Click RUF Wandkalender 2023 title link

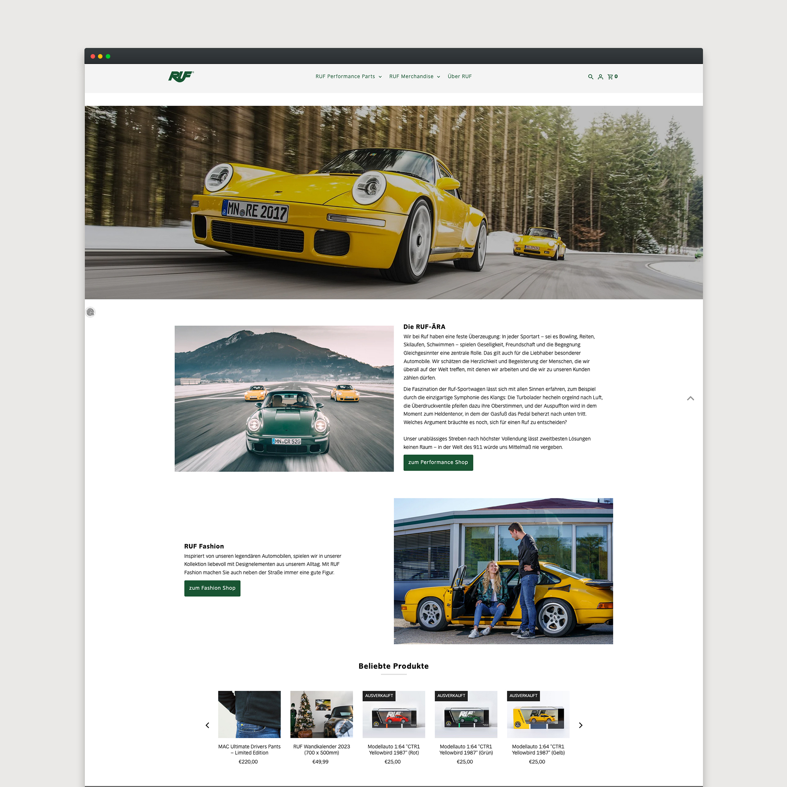point(321,750)
